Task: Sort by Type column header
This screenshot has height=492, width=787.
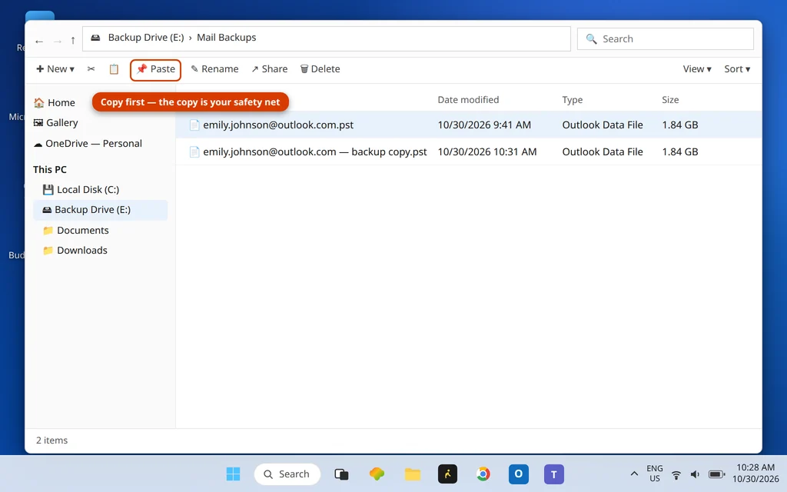Action: 572,99
